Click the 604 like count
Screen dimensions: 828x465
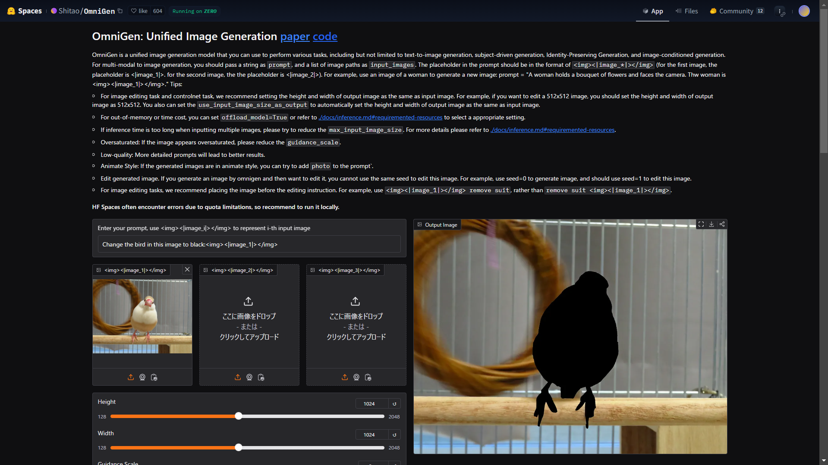[157, 11]
